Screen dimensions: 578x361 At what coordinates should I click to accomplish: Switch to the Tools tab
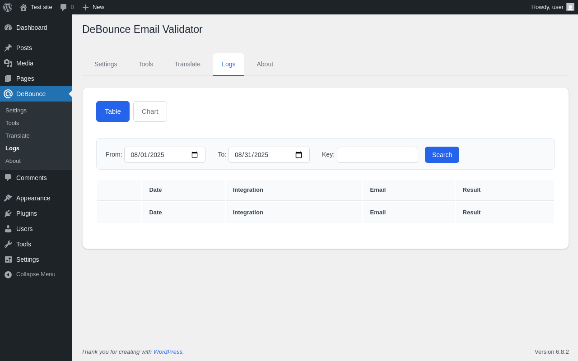[x=146, y=64]
